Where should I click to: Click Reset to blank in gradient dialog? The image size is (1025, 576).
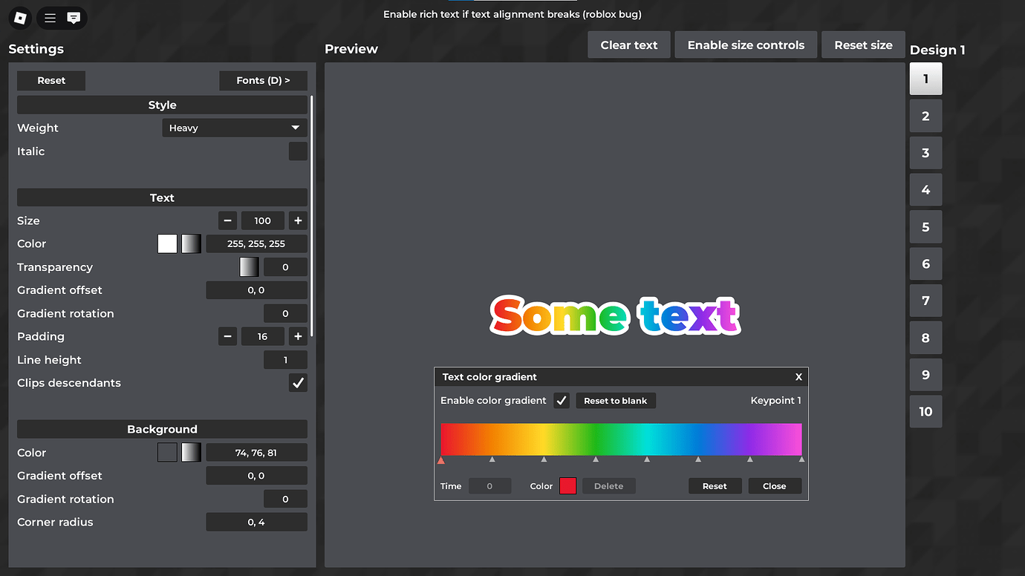(x=615, y=400)
